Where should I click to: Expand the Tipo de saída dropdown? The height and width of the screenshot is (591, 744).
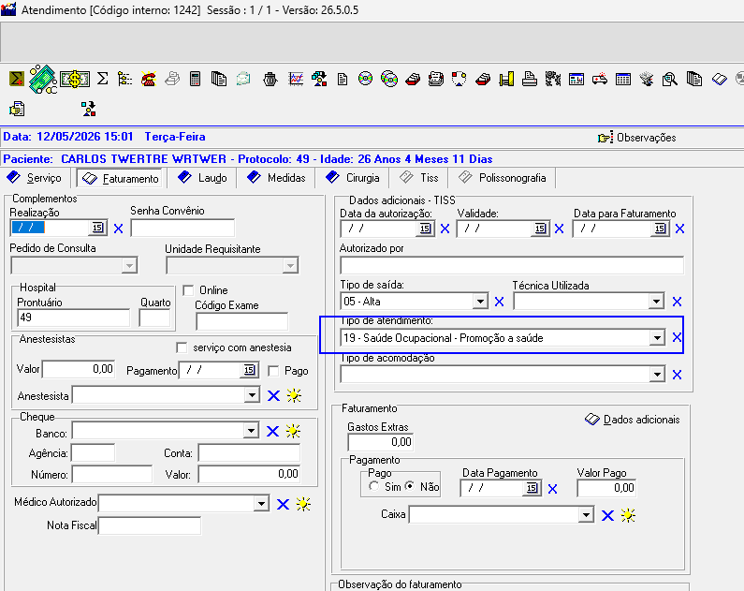tap(480, 302)
